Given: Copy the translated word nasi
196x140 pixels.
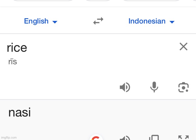Looking at the screenshot, I should pyautogui.click(x=154, y=137).
